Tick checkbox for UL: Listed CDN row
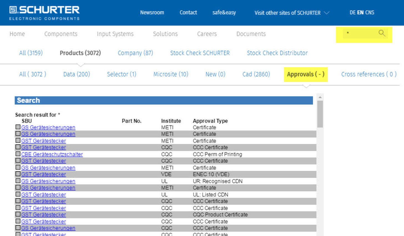This screenshot has width=404, height=236. tap(18, 194)
